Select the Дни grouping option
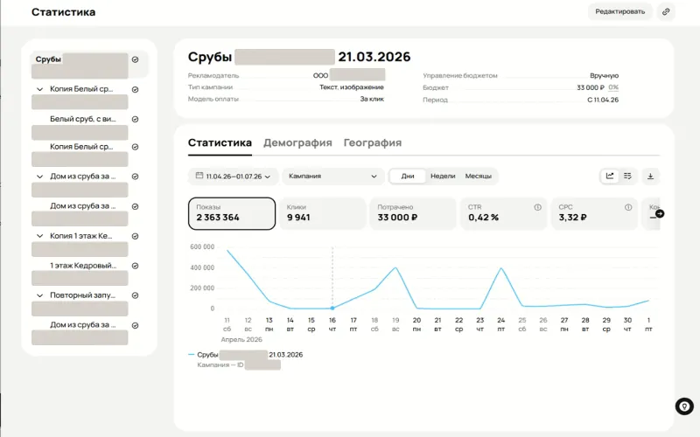 (x=408, y=177)
